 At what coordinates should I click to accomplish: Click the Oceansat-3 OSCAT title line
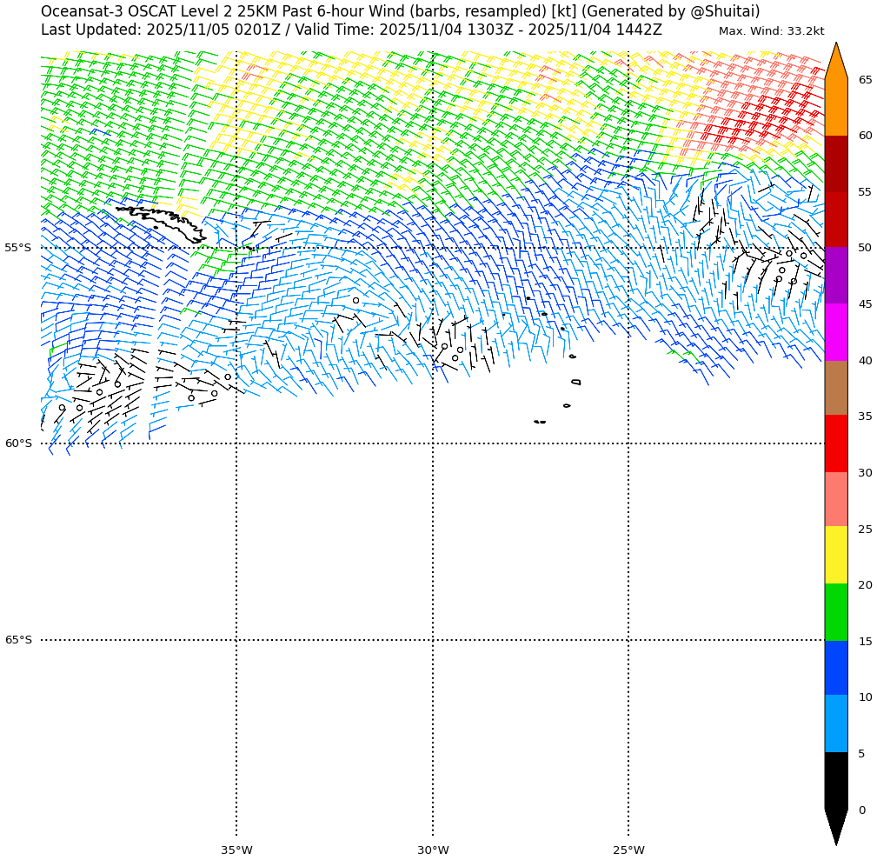400,11
